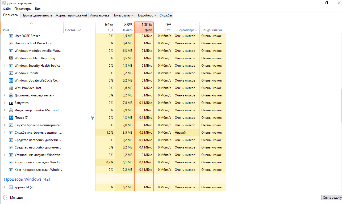Expand the appmodel (2) process group

pyautogui.click(x=4, y=187)
